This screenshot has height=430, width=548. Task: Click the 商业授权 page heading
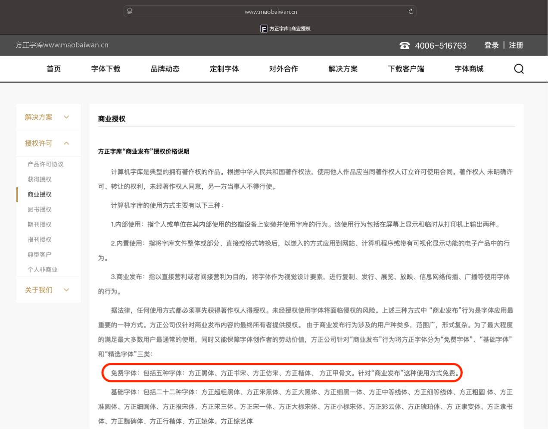click(x=112, y=119)
